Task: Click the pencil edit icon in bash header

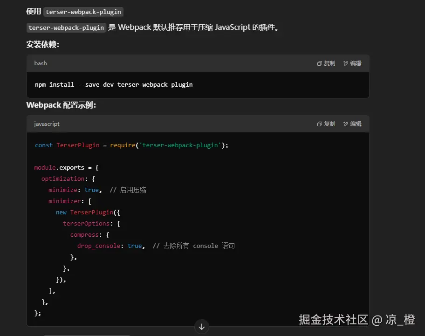Action: 346,63
